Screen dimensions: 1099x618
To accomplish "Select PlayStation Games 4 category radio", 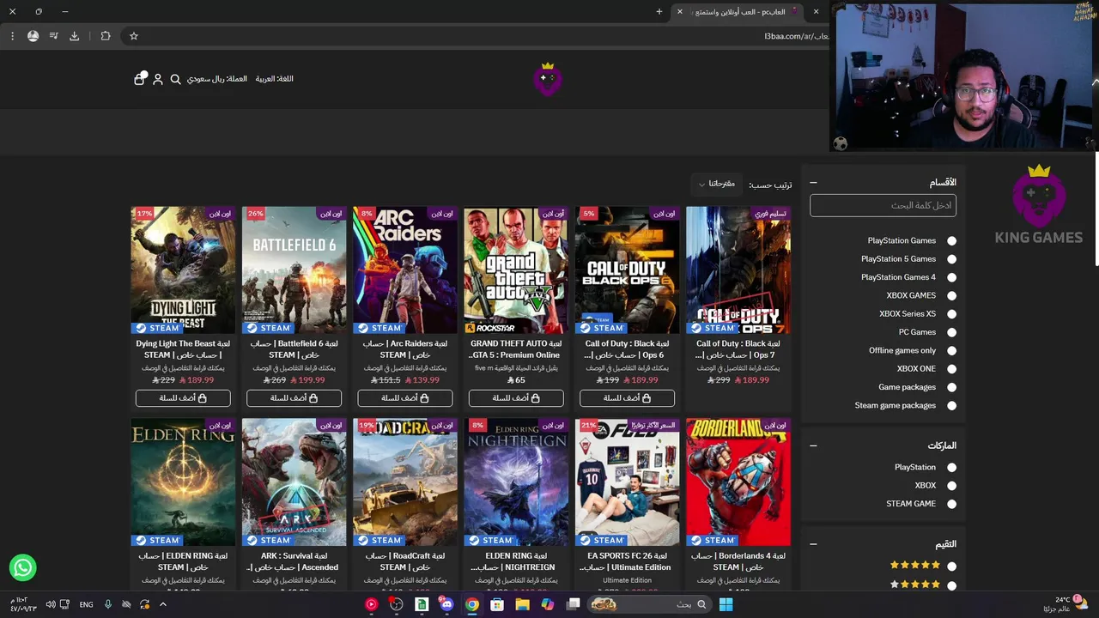I will pyautogui.click(x=951, y=277).
